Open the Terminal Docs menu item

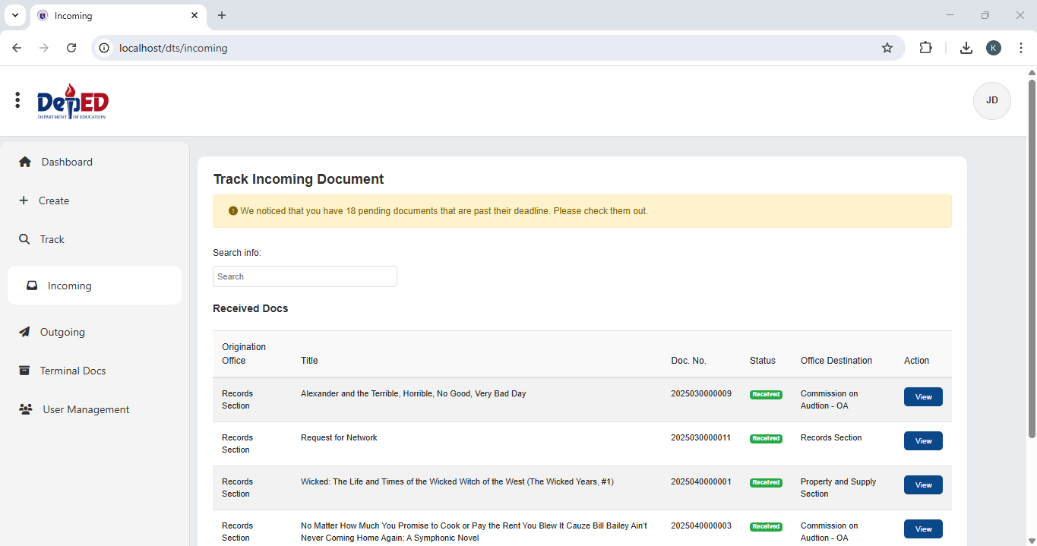[x=94, y=371]
